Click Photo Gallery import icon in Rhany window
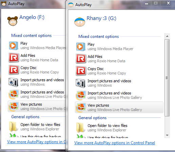The image size is (175, 152). point(81,95)
